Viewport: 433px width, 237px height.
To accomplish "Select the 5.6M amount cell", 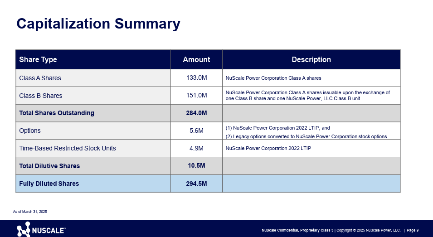I will (x=196, y=131).
